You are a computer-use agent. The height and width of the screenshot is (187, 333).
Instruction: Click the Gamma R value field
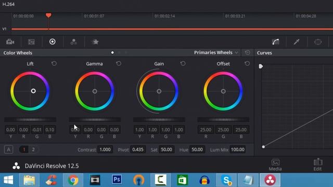(x=88, y=129)
